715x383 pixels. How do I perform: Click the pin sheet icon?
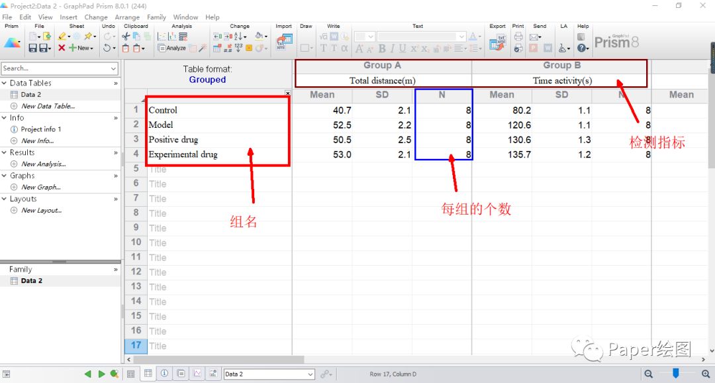pos(89,36)
